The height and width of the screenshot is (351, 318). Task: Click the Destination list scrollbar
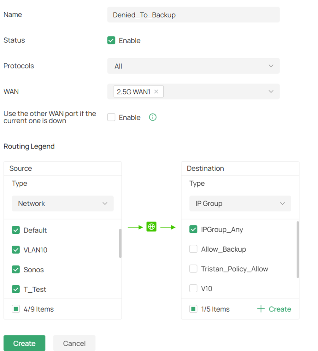pyautogui.click(x=298, y=249)
